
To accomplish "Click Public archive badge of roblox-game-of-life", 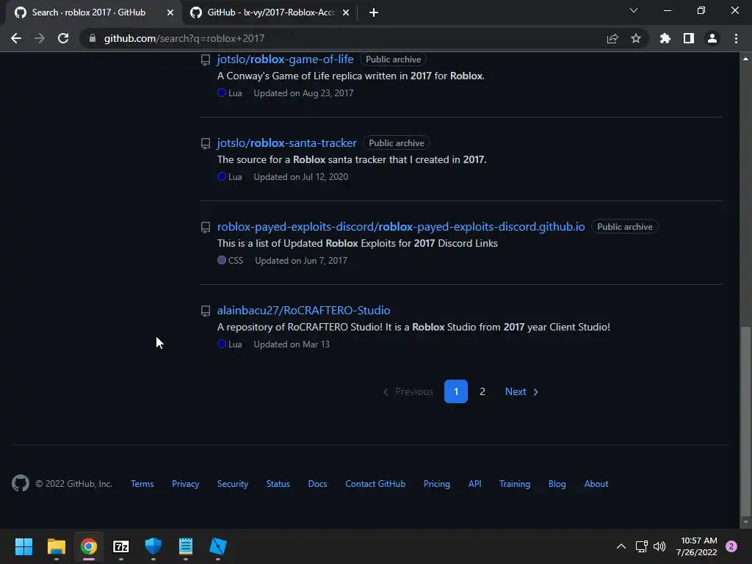I will [x=394, y=59].
